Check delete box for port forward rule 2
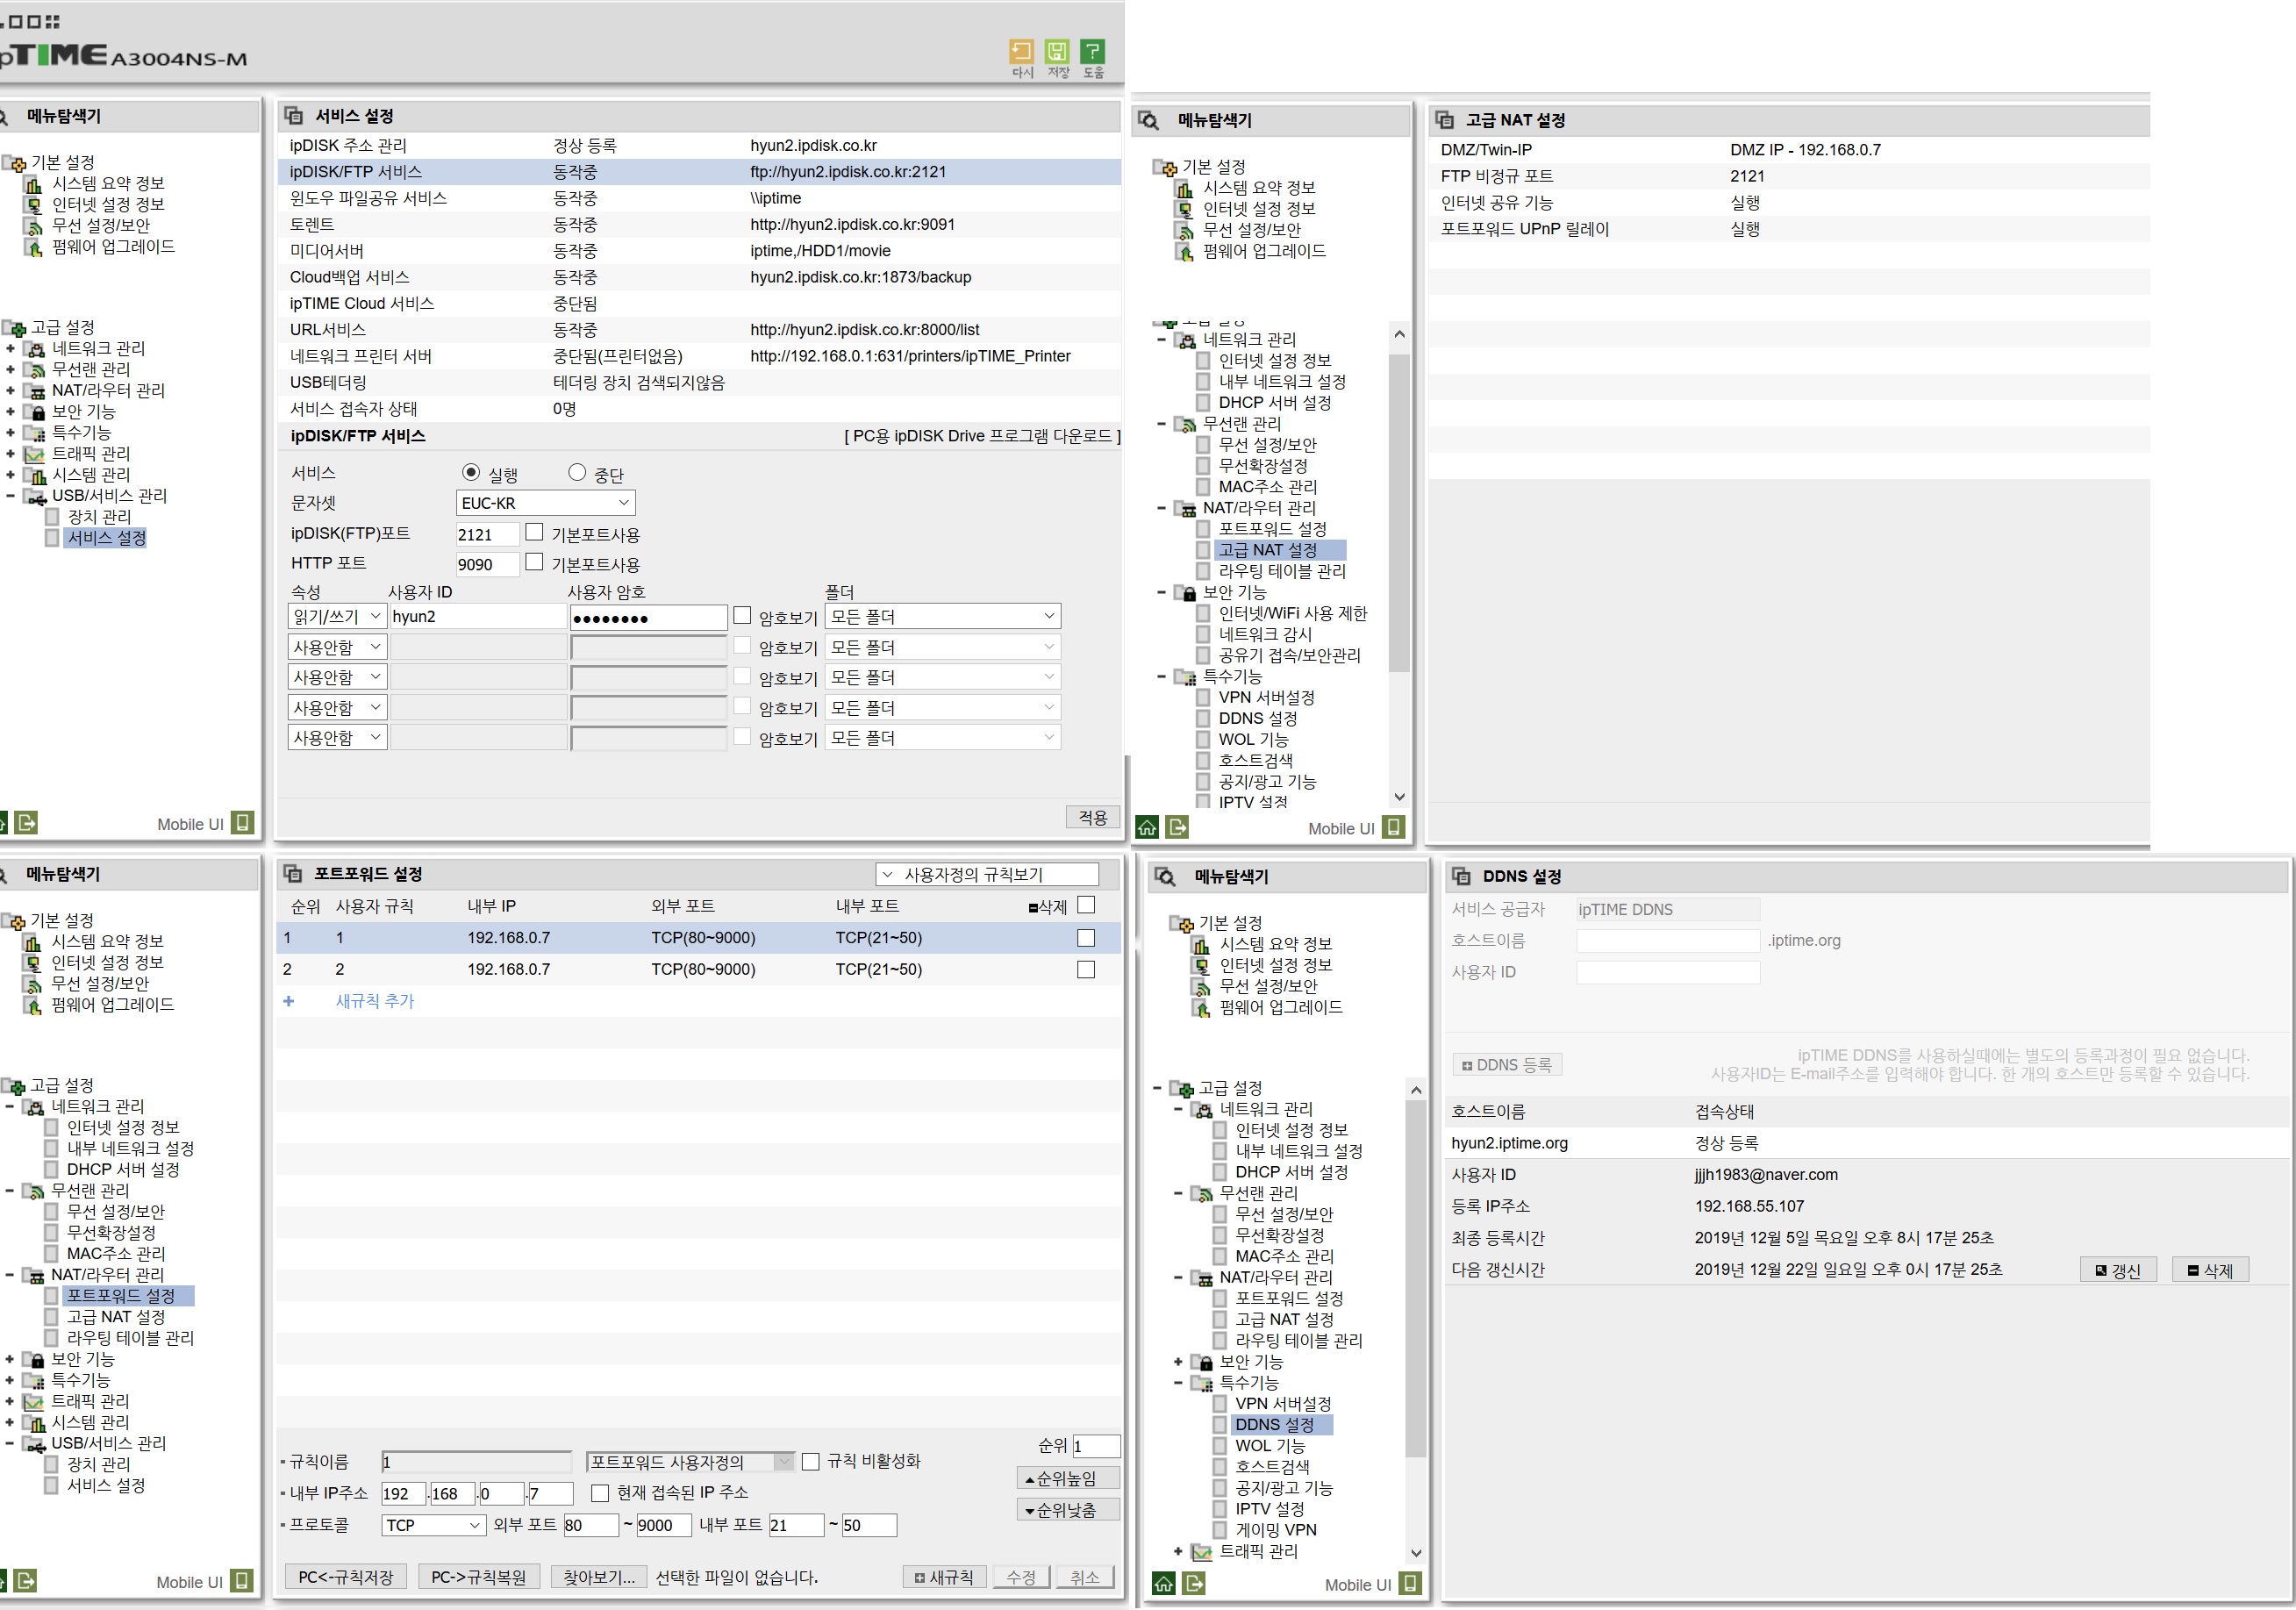This screenshot has width=2296, height=1610. coord(1086,969)
